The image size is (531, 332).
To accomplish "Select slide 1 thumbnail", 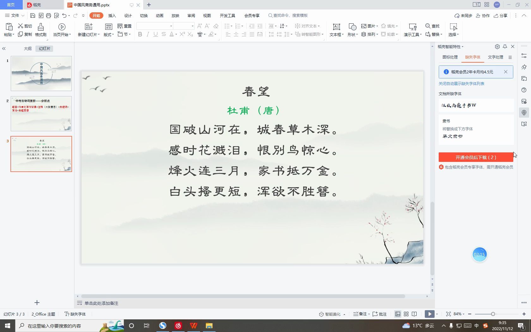I will (41, 74).
